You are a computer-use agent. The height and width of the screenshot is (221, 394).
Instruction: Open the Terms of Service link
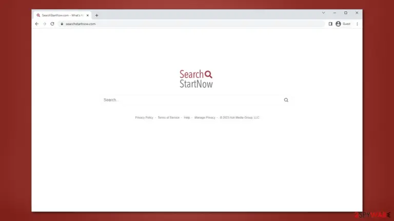168,118
